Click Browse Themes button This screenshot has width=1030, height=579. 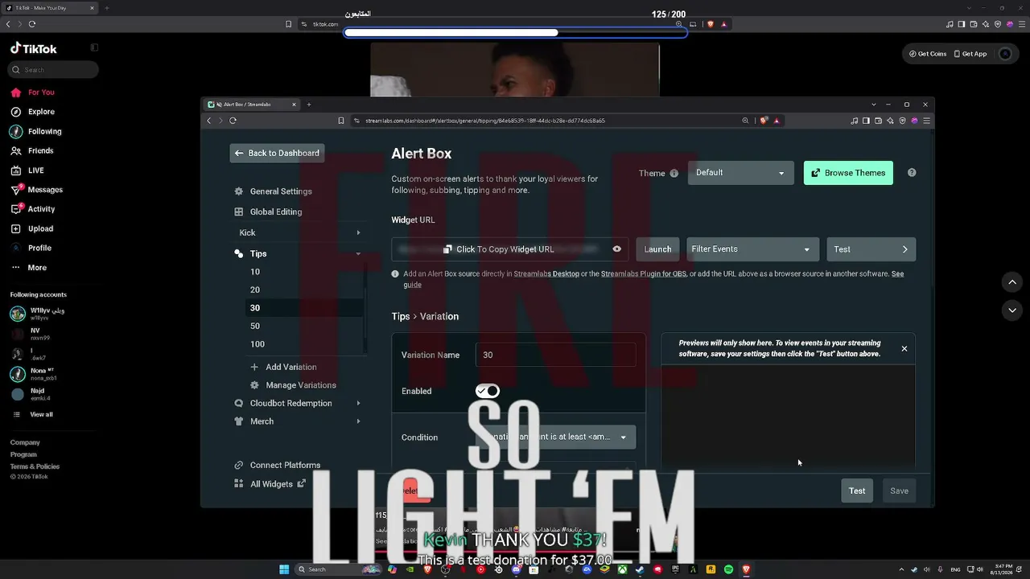[848, 173]
